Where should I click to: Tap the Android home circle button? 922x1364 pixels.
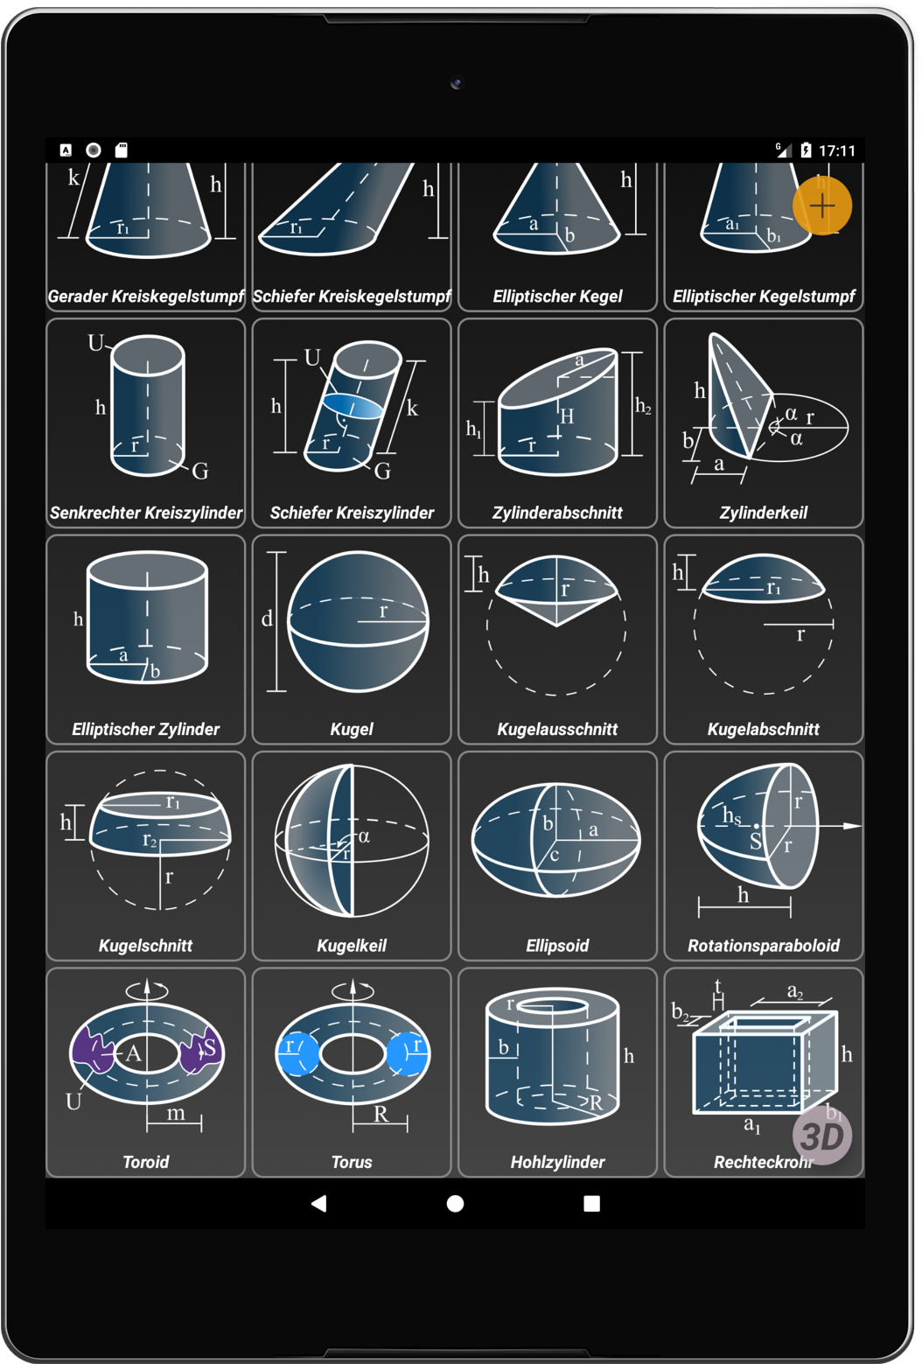[455, 1204]
